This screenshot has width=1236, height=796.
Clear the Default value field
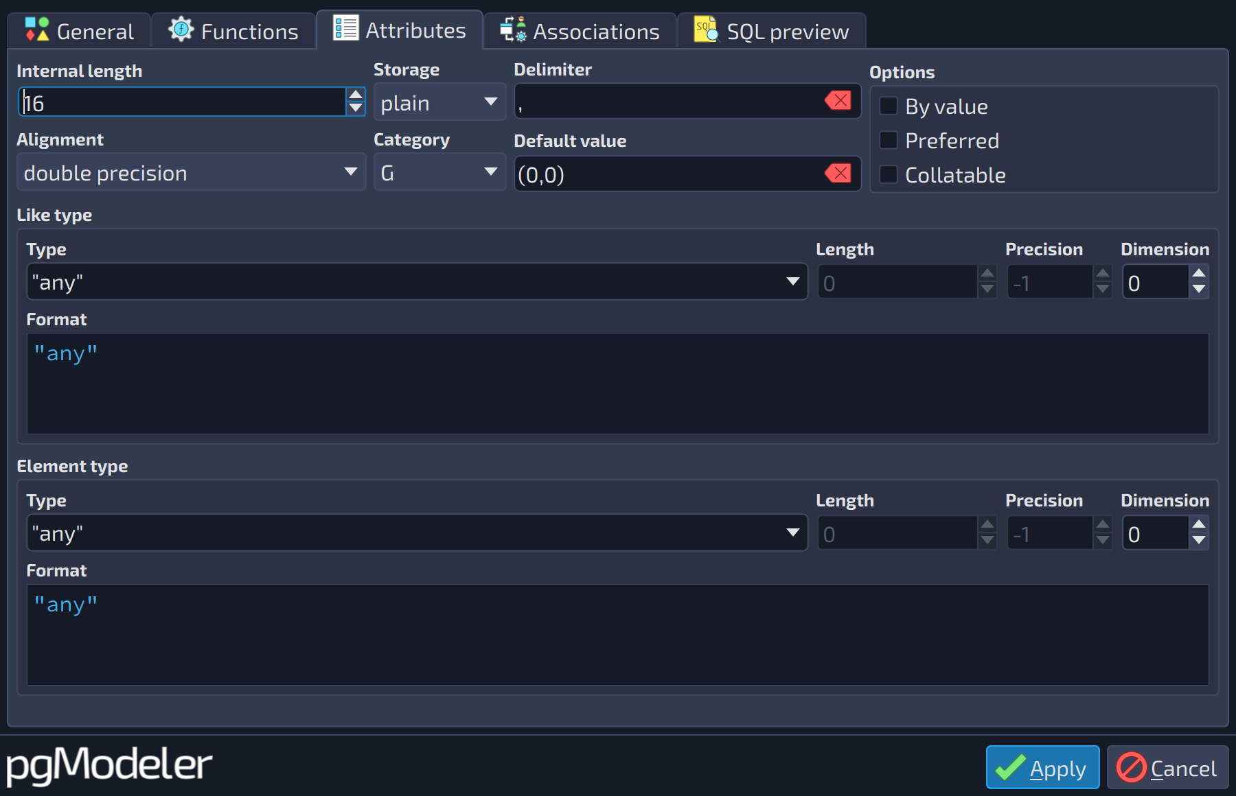coord(838,173)
